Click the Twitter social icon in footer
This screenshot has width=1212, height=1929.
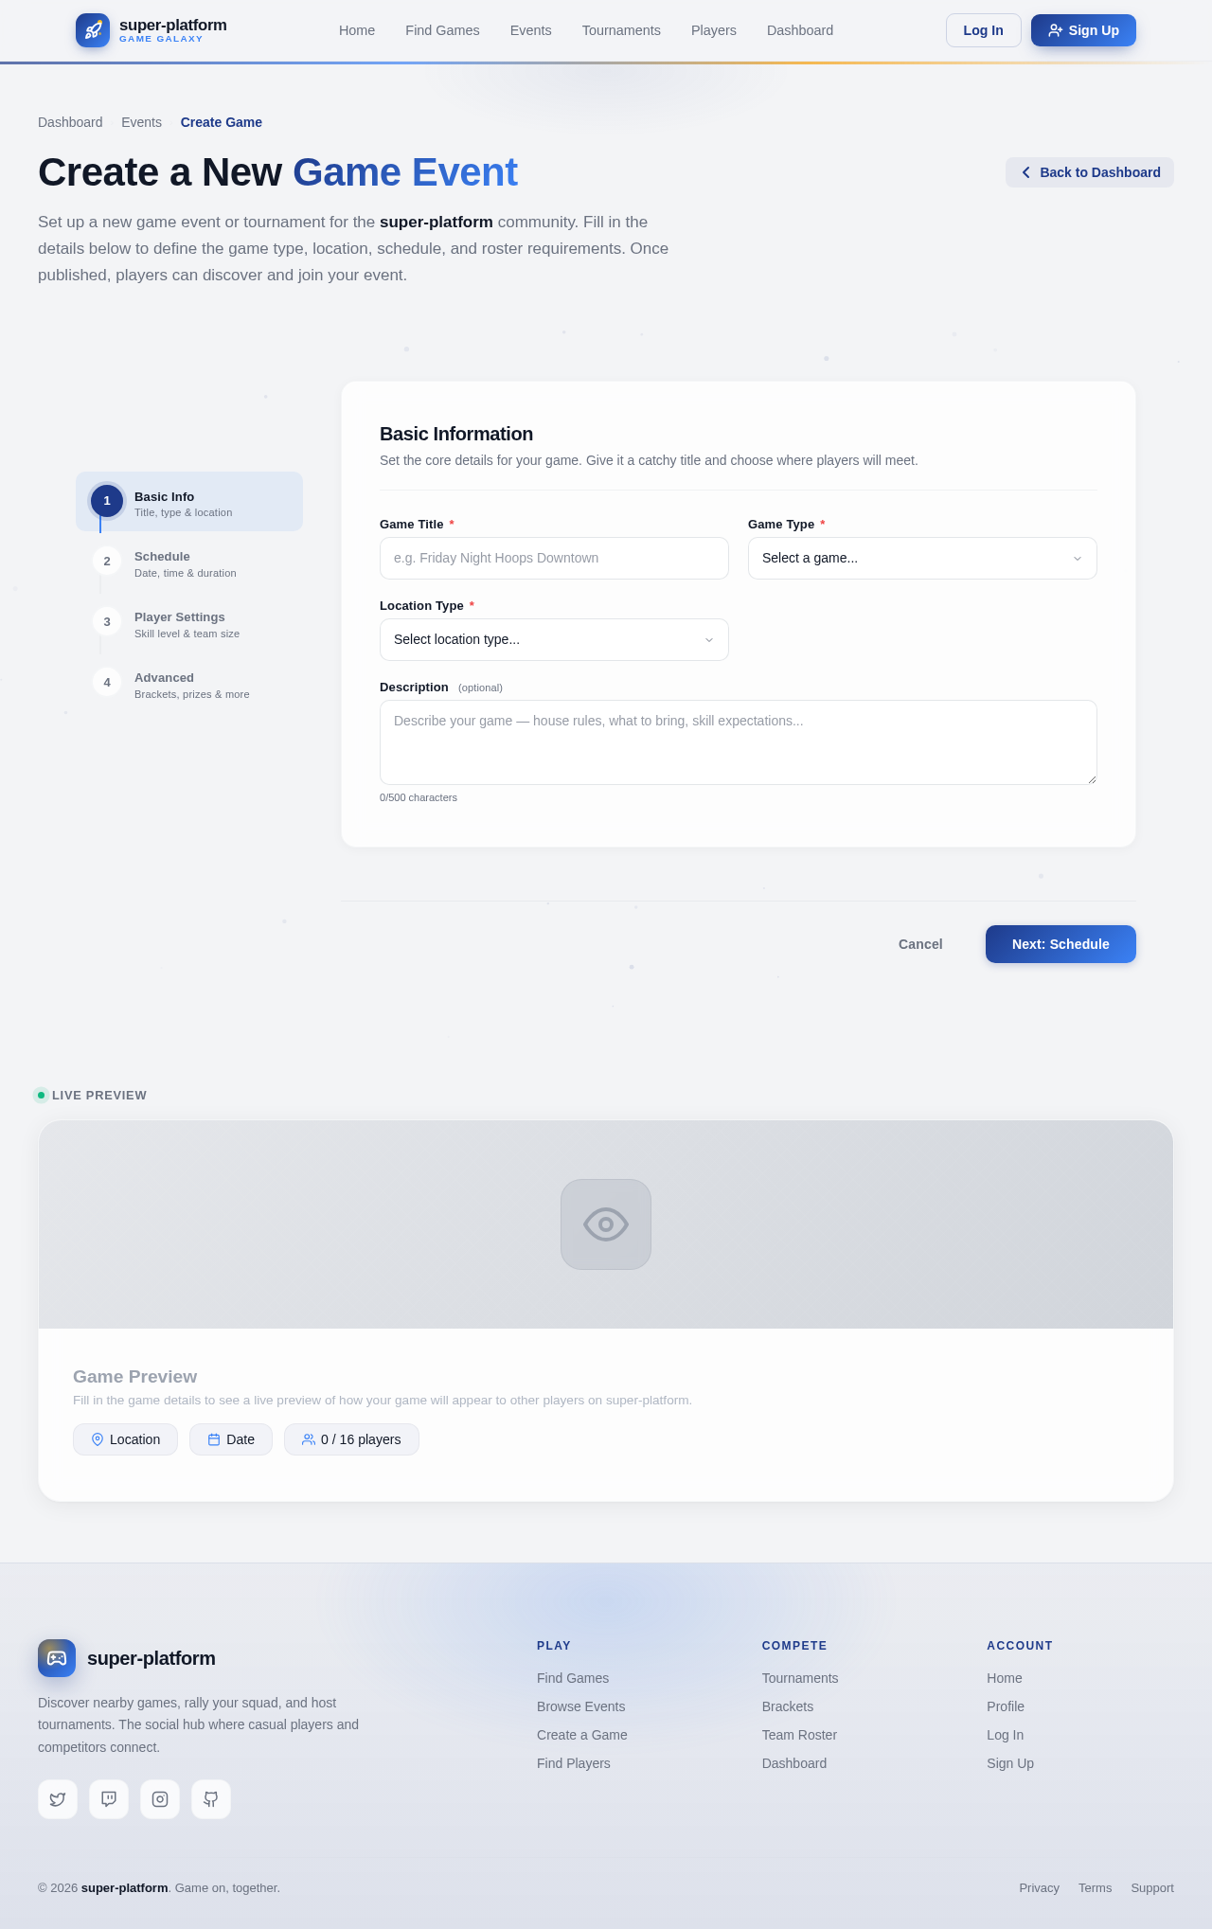point(58,1799)
